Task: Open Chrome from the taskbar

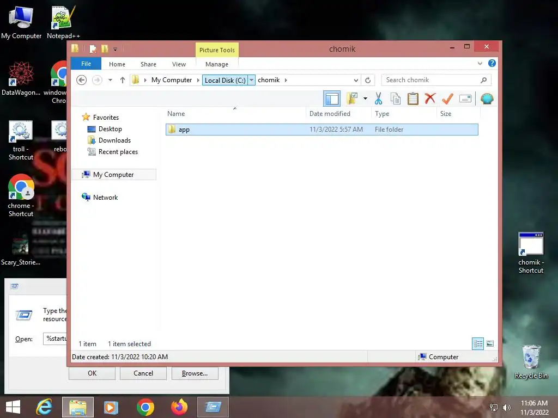Action: click(145, 407)
